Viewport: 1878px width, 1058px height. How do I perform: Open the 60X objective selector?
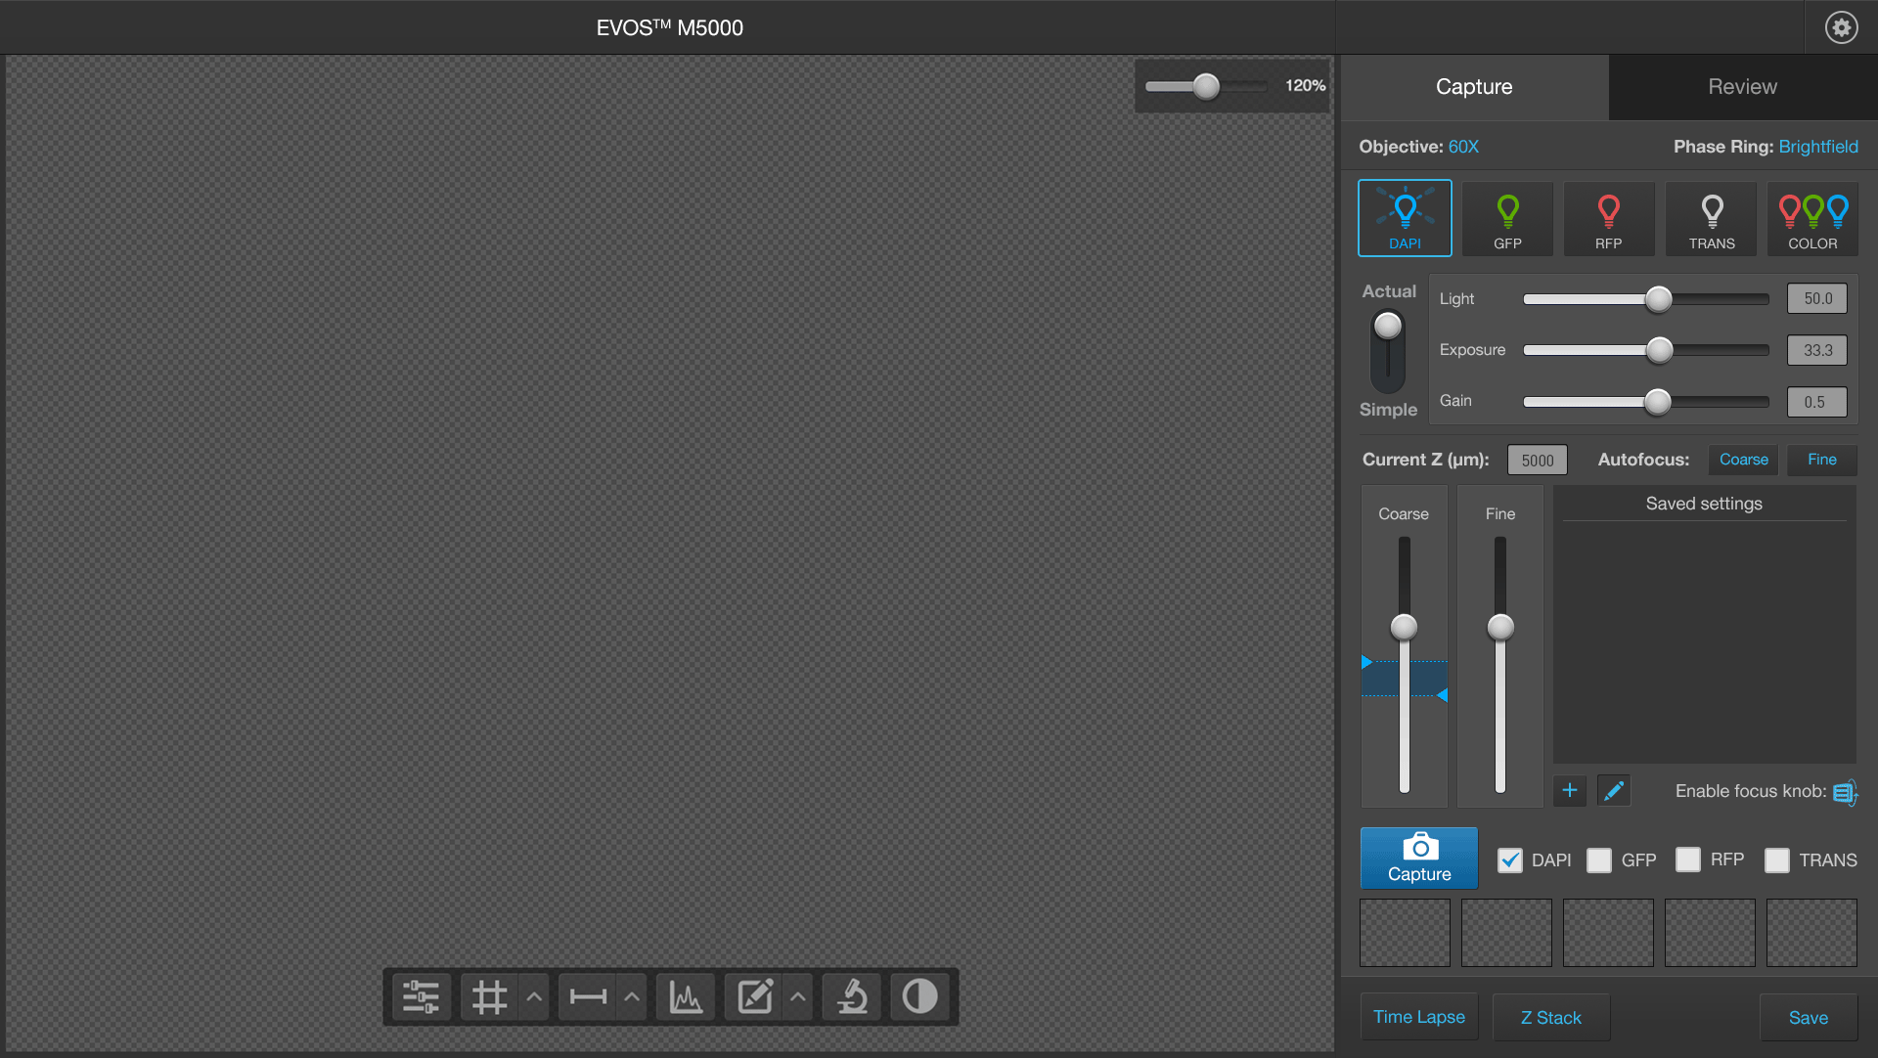pos(1463,147)
